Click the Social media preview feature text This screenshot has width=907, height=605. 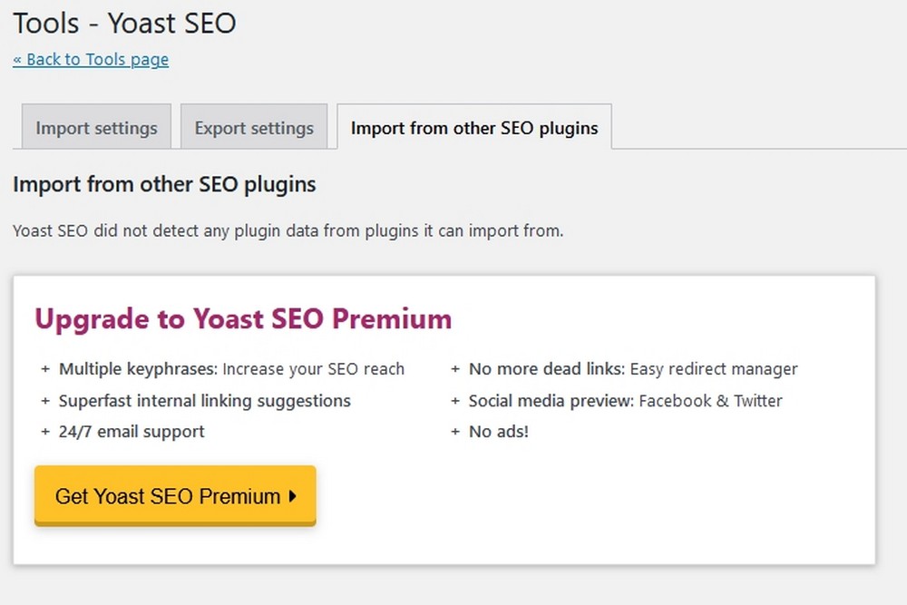pos(625,401)
